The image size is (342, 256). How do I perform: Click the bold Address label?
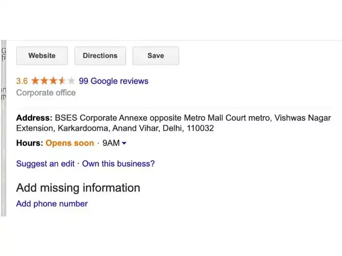(34, 118)
